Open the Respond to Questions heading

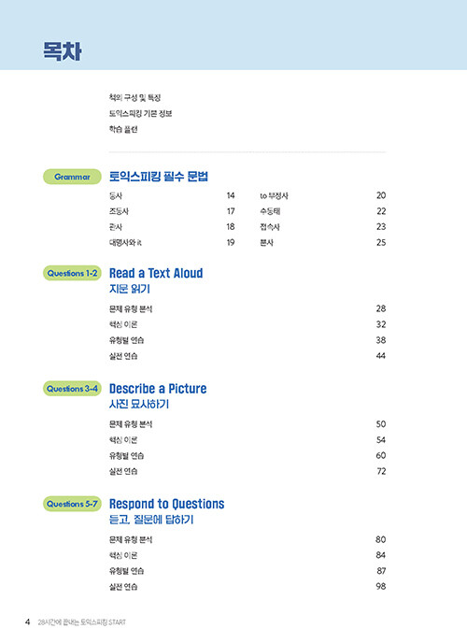pos(167,504)
